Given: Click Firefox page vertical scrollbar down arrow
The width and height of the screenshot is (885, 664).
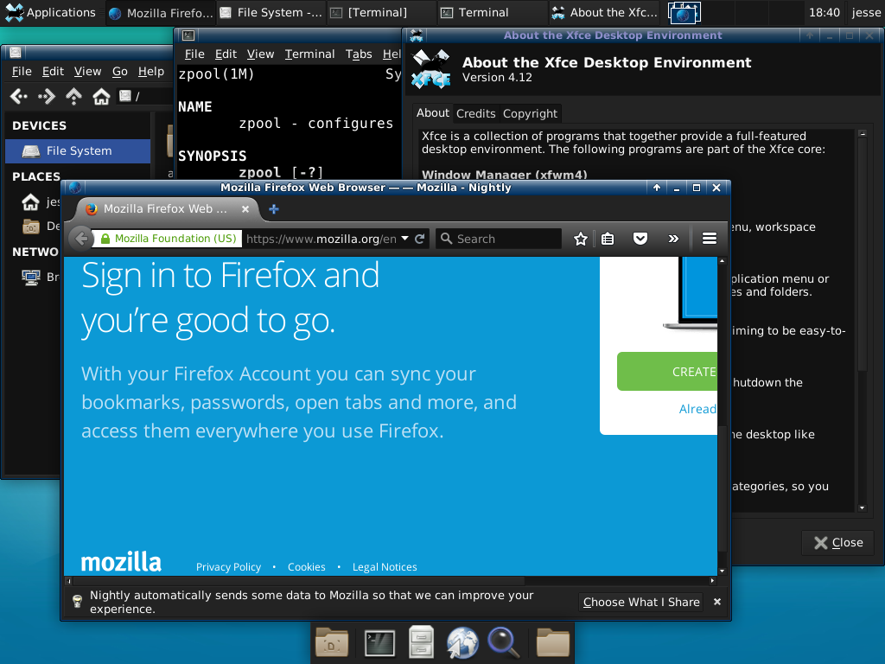Looking at the screenshot, I should pos(722,571).
